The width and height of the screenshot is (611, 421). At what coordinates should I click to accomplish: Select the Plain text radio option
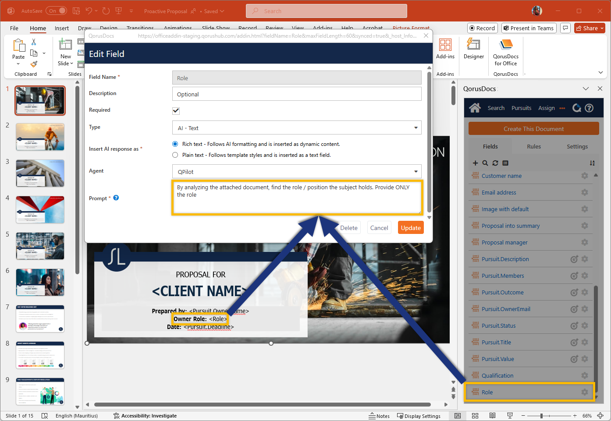point(175,155)
